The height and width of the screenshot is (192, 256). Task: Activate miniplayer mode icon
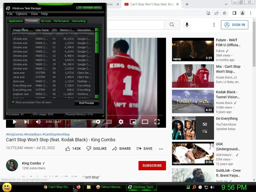[x=133, y=122]
